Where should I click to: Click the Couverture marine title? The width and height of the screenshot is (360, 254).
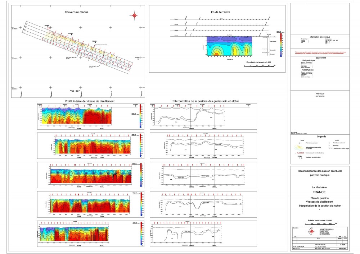(x=77, y=12)
